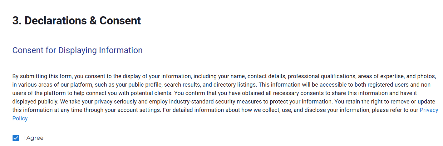Uncheck the I Agree checkbox

pos(16,138)
